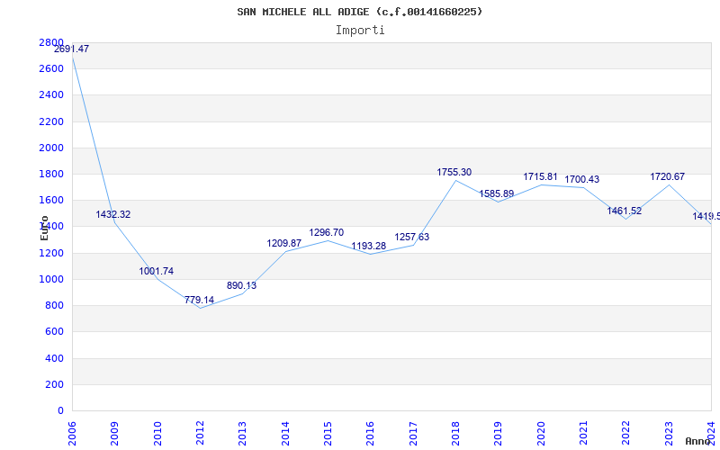Viewport: 720px width, 450px height.
Task: Click the 600 y-axis tick label
Action: tap(54, 331)
